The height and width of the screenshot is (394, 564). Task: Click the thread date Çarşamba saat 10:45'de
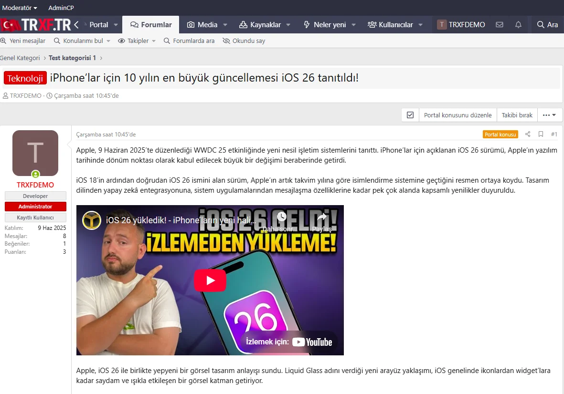(86, 95)
